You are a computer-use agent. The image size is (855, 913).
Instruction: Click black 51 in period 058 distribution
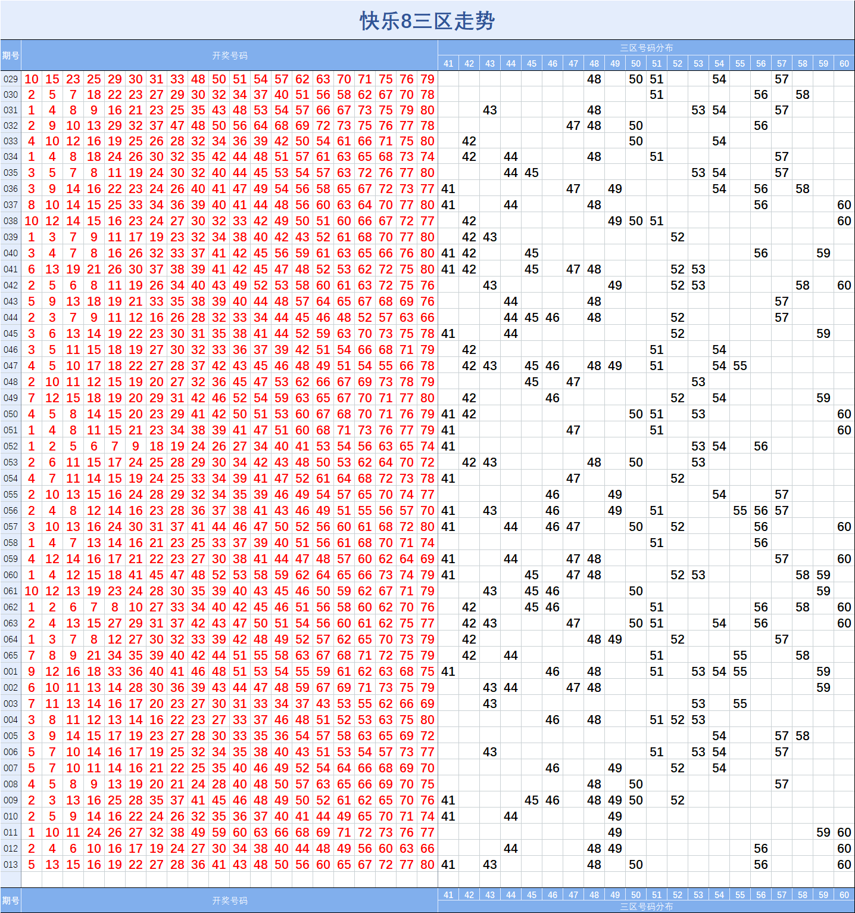pyautogui.click(x=657, y=543)
